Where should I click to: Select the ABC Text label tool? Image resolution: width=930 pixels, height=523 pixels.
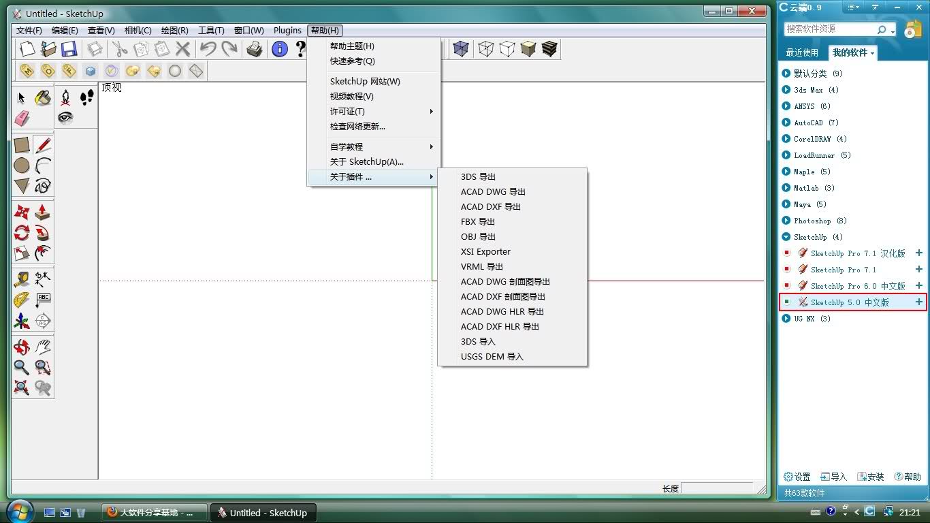(x=43, y=300)
